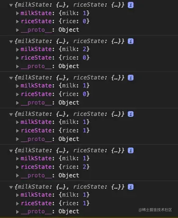This screenshot has height=218, width=178.
Task: Expand __proto__ of the last logged object
Action: click(x=18, y=212)
